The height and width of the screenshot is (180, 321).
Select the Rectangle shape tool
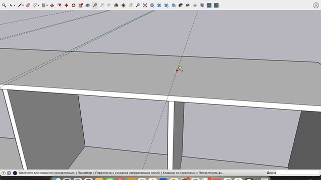(44, 5)
